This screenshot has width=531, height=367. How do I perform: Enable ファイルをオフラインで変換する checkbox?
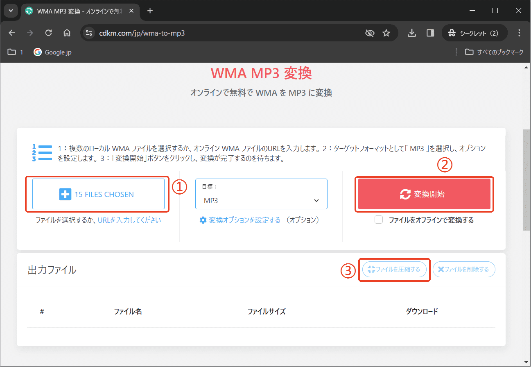click(x=379, y=220)
